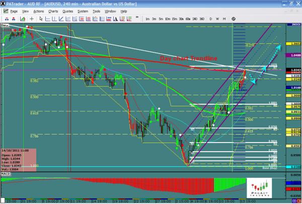Image resolution: width=302 pixels, height=204 pixels.
Task: Switch chart to 60m timeframe
Action: pos(187,19)
